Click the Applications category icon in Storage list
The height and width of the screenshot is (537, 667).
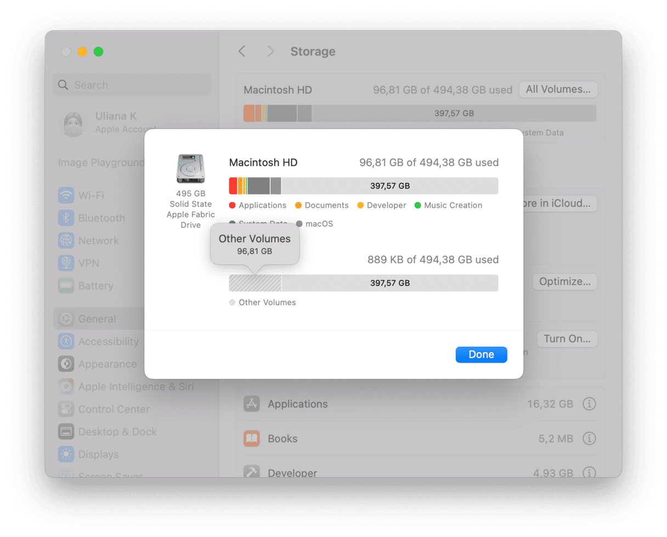pyautogui.click(x=252, y=404)
